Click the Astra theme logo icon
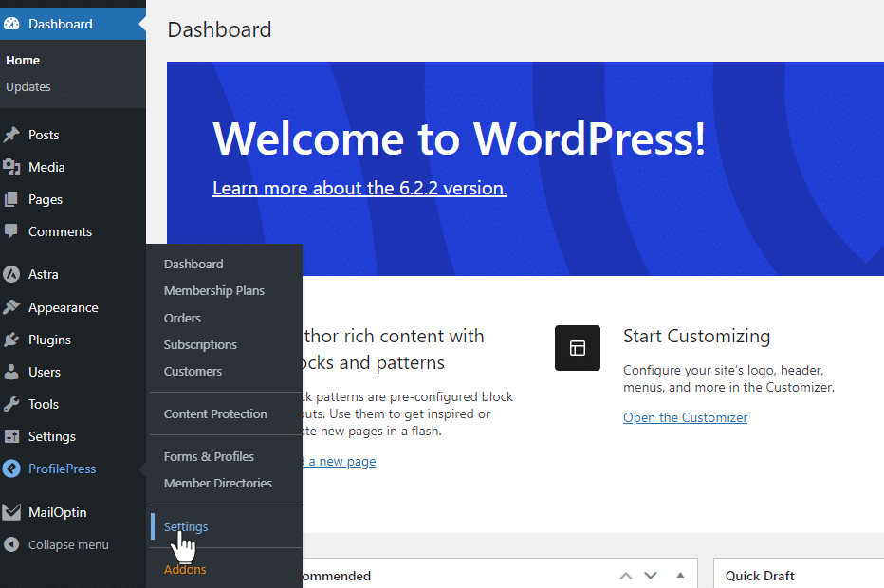Screen dimensions: 884x588 [11, 274]
